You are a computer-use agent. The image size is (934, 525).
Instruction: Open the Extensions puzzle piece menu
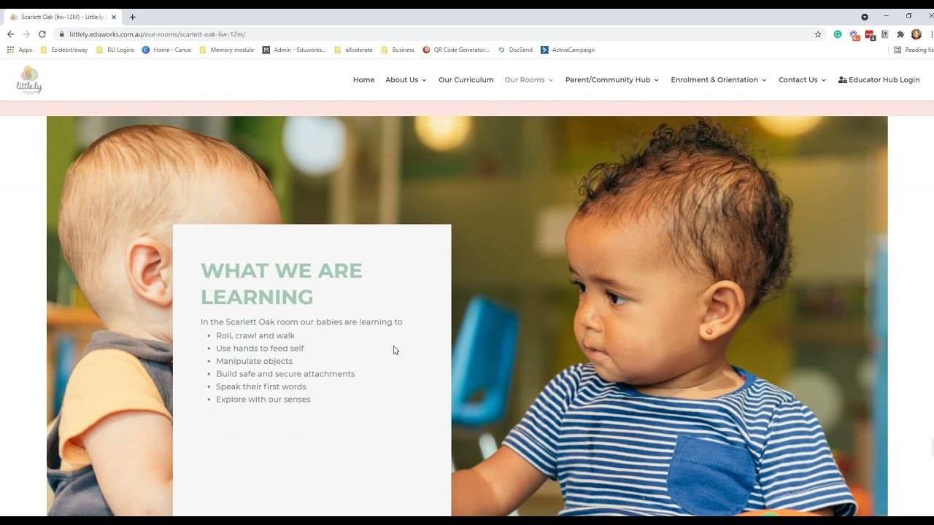(x=900, y=34)
